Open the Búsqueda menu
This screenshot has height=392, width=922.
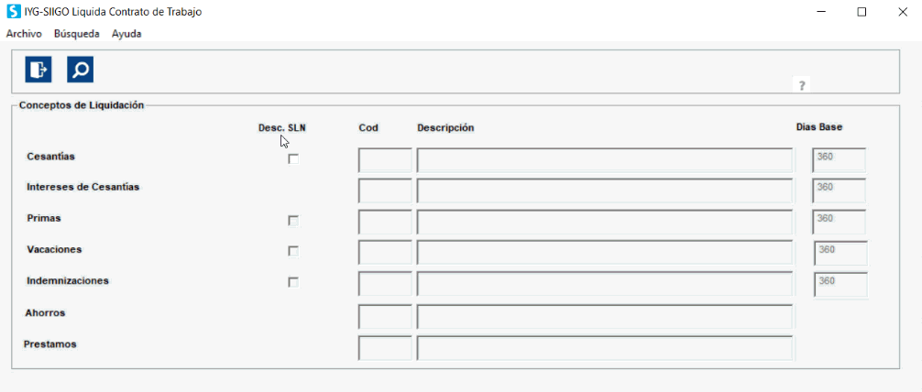(76, 34)
